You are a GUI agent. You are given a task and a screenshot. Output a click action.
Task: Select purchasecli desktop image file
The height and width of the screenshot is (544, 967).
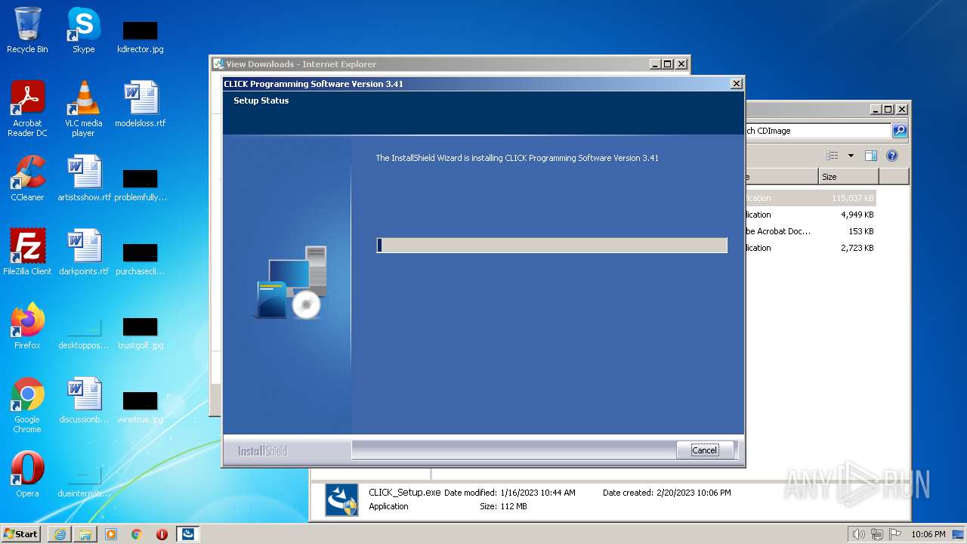click(141, 258)
